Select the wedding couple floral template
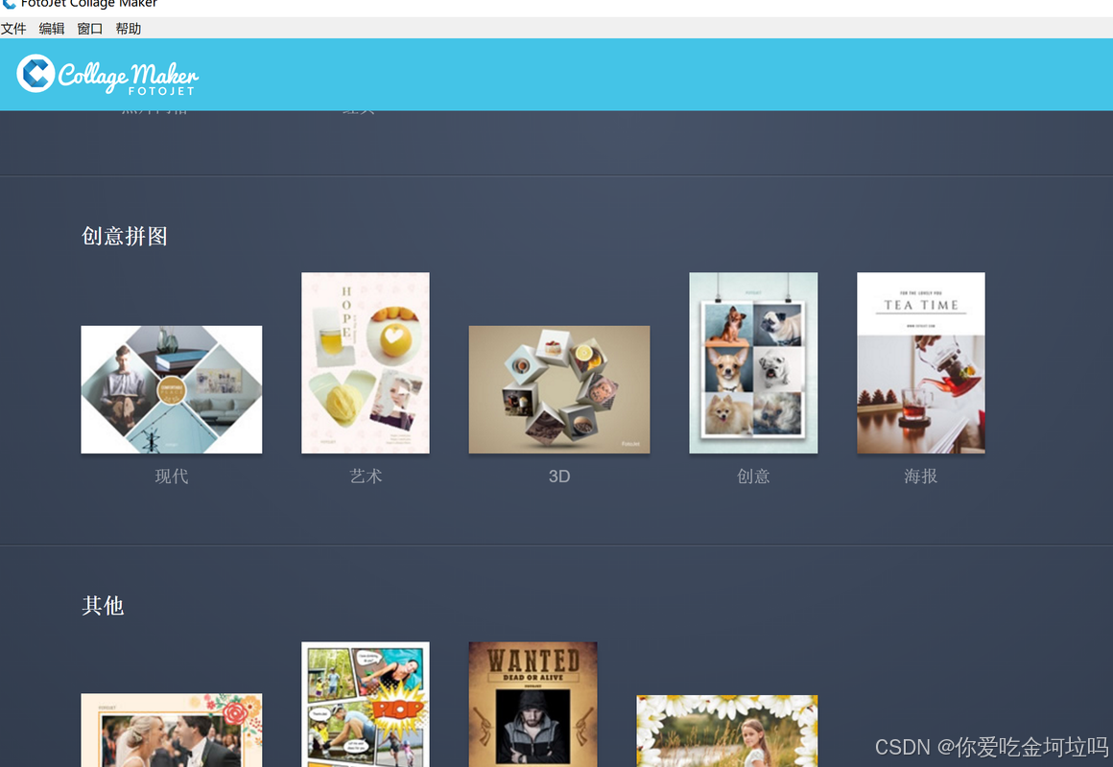 tap(171, 731)
